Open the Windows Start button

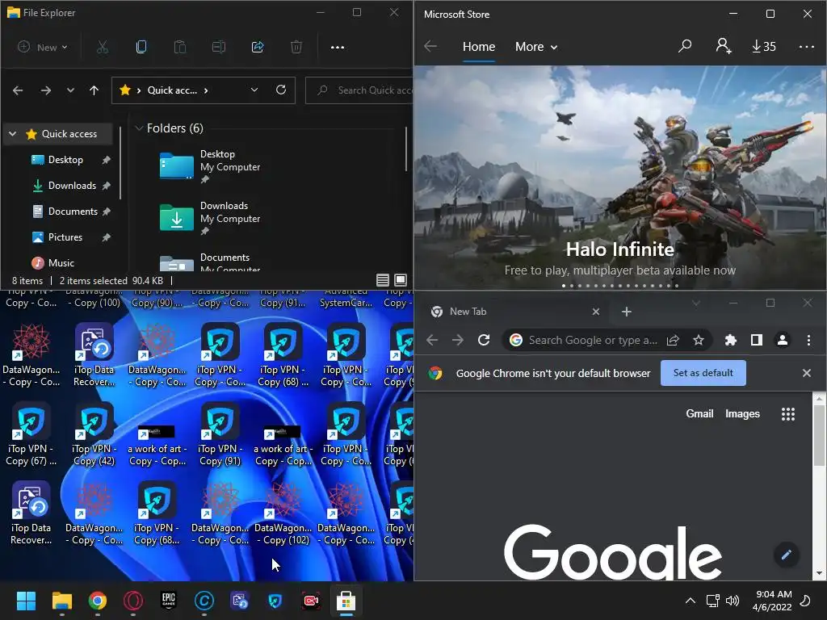click(26, 601)
